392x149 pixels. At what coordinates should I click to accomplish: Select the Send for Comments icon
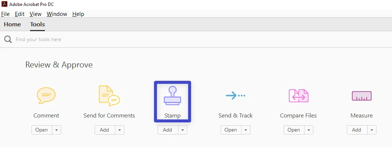click(x=109, y=96)
